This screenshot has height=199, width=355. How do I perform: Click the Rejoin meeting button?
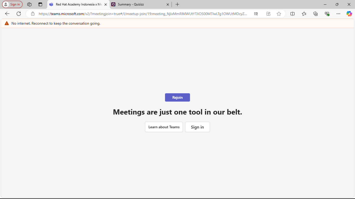pyautogui.click(x=177, y=97)
